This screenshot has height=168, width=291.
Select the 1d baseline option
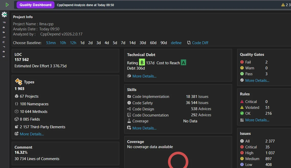pyautogui.click(x=82, y=43)
